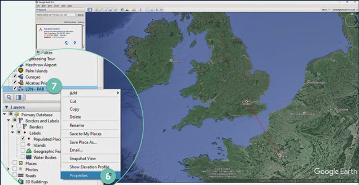Image resolution: width=359 pixels, height=185 pixels.
Task: Click the View in Google Maps icon
Action: click(x=161, y=9)
